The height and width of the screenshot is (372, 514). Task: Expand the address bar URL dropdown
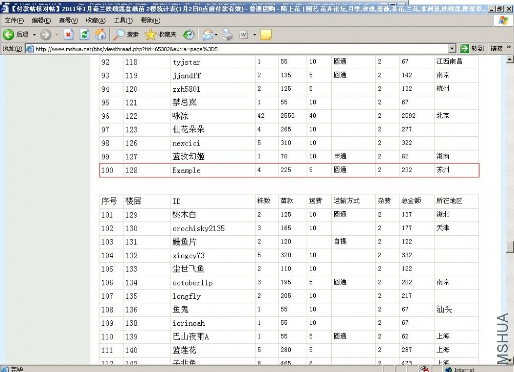(452, 49)
